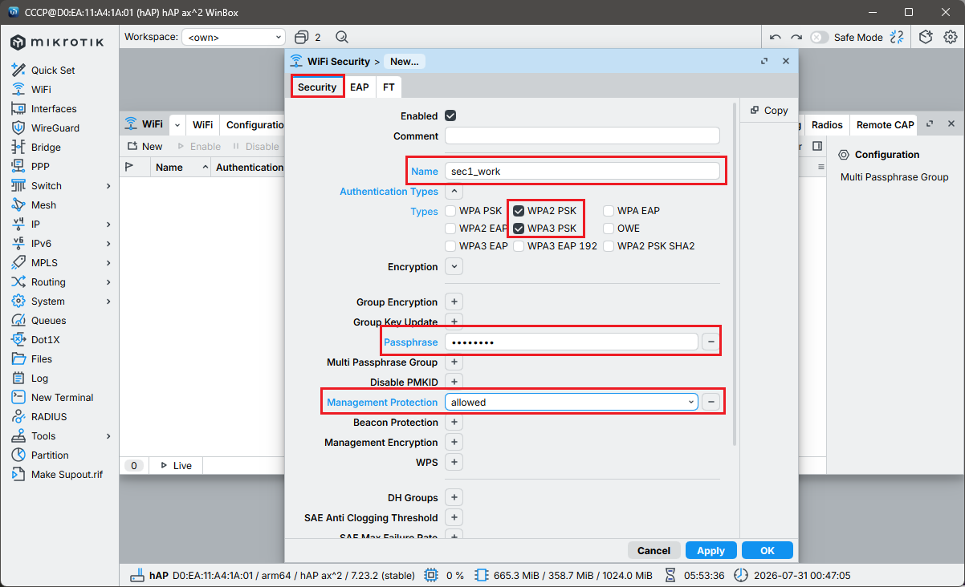This screenshot has height=587, width=965.
Task: Click New in the WiFi window toolbar
Action: 145,146
